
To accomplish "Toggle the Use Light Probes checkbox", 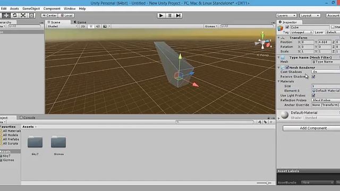I will (x=313, y=95).
